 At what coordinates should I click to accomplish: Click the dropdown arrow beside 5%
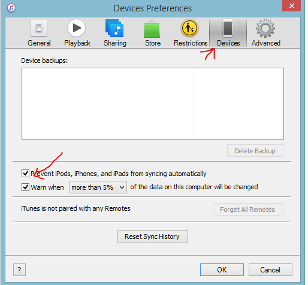coord(122,187)
